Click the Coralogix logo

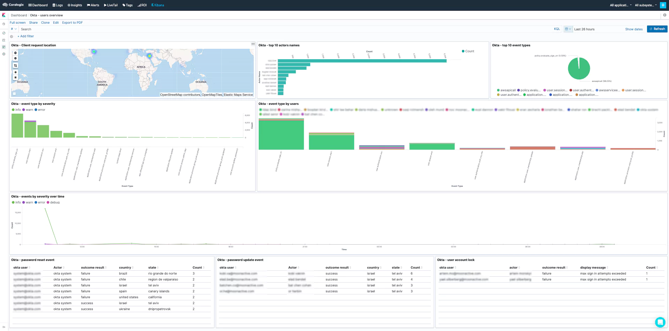tap(13, 5)
